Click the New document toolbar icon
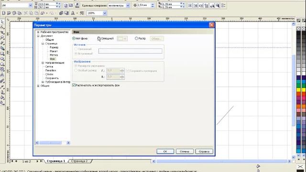The height and width of the screenshot is (172, 306). [x=3, y=13]
